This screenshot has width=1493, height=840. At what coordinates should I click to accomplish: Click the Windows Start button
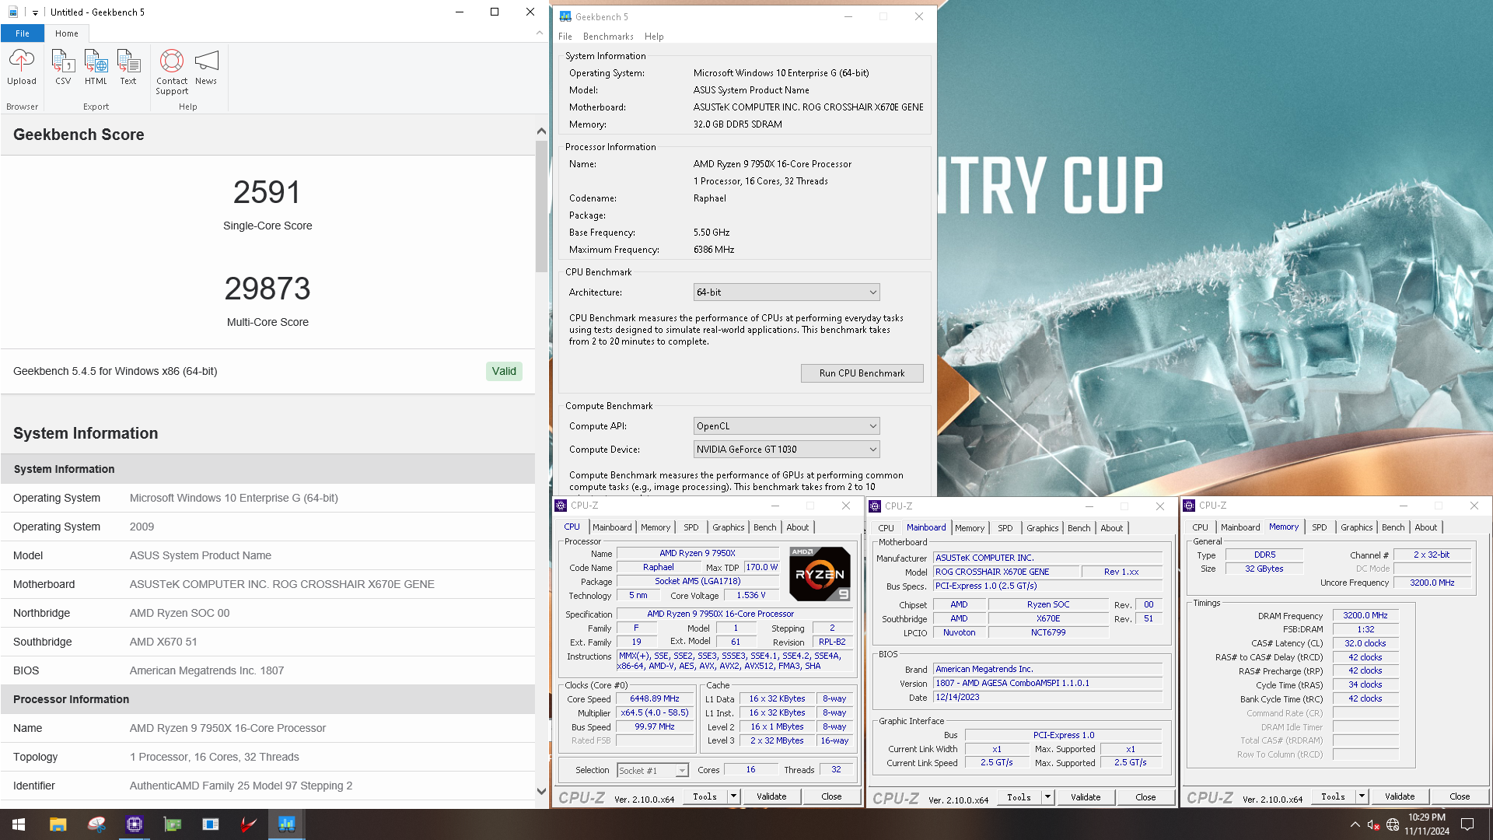tap(19, 824)
